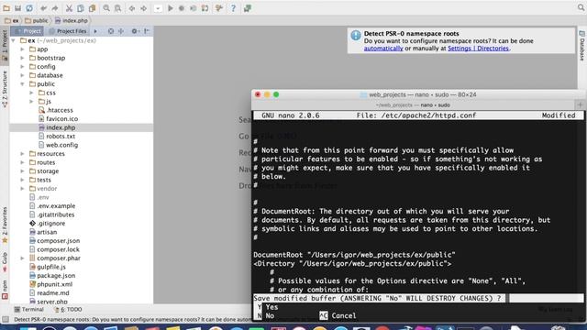Screen dimensions: 587x330
Task: Expand the resources folder
Action: 22,154
